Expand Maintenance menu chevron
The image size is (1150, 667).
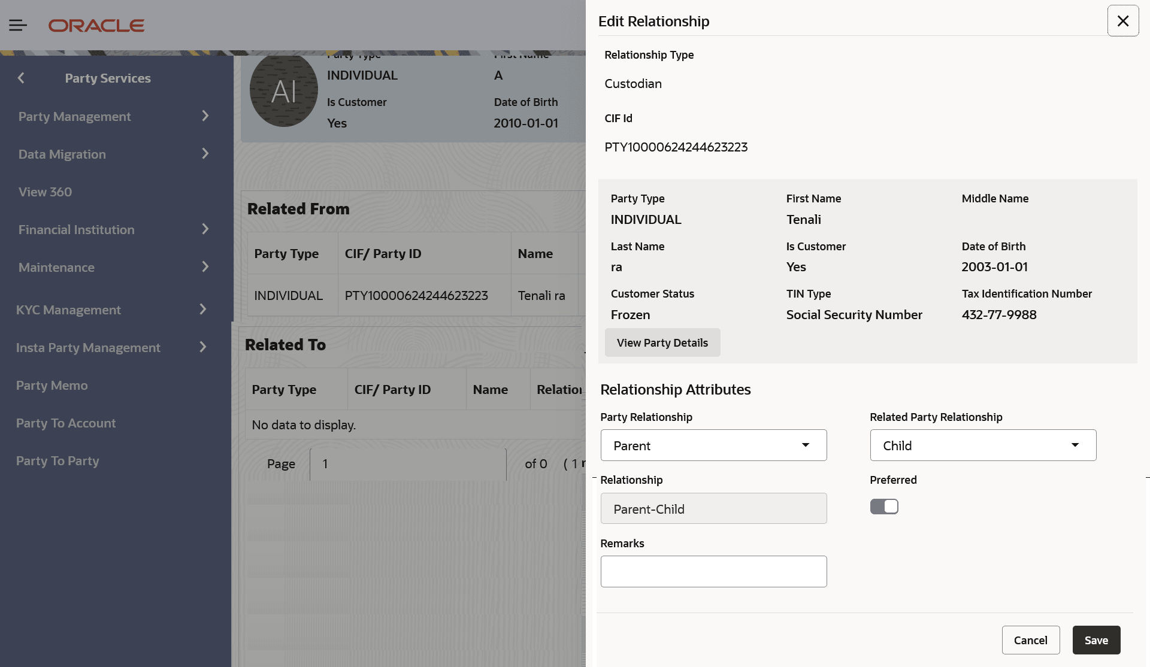pyautogui.click(x=205, y=267)
